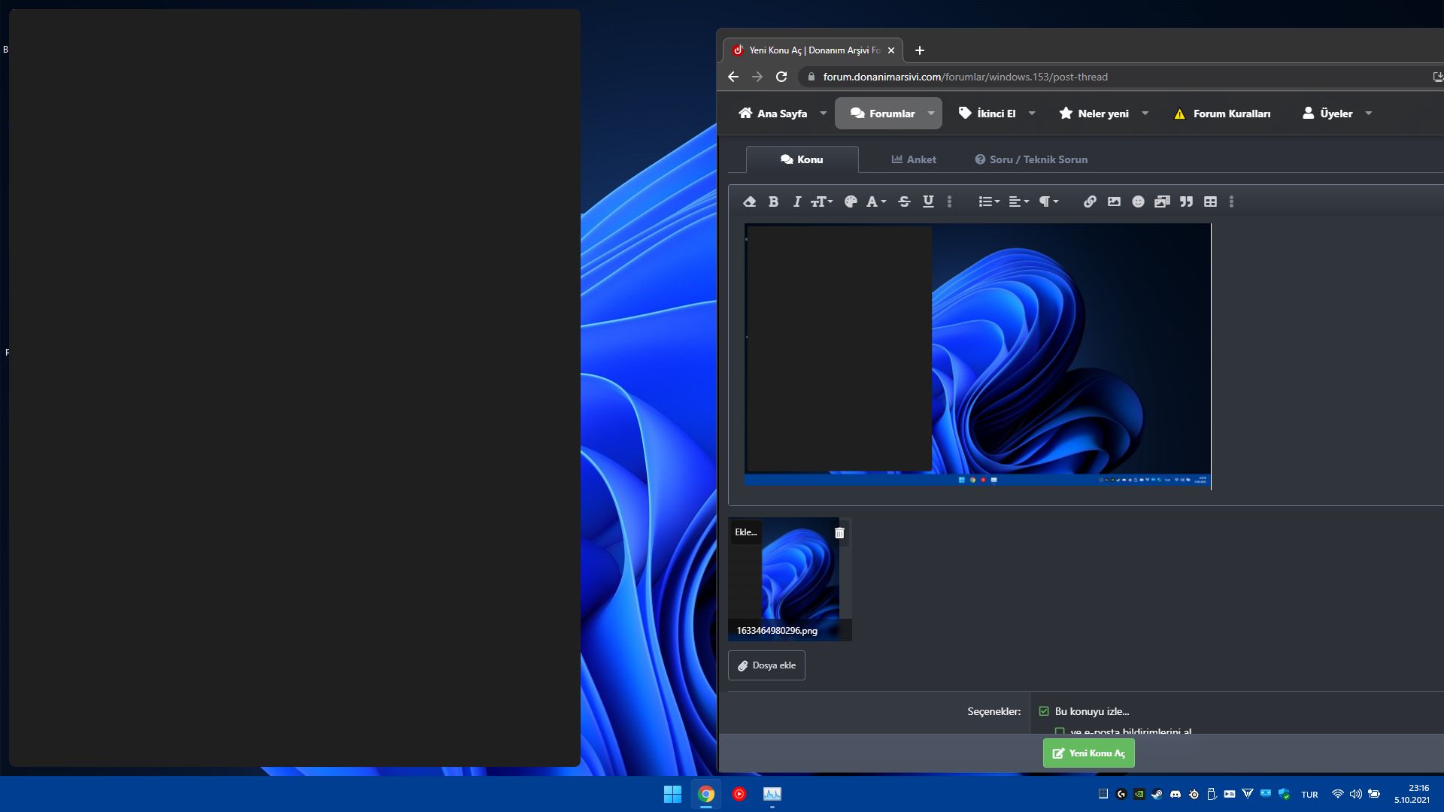Click the red YouTube Music taskbar icon
The width and height of the screenshot is (1444, 812).
click(739, 794)
